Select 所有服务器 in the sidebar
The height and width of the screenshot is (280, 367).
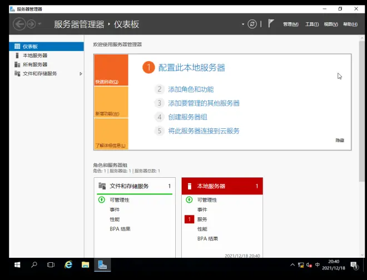(46, 64)
